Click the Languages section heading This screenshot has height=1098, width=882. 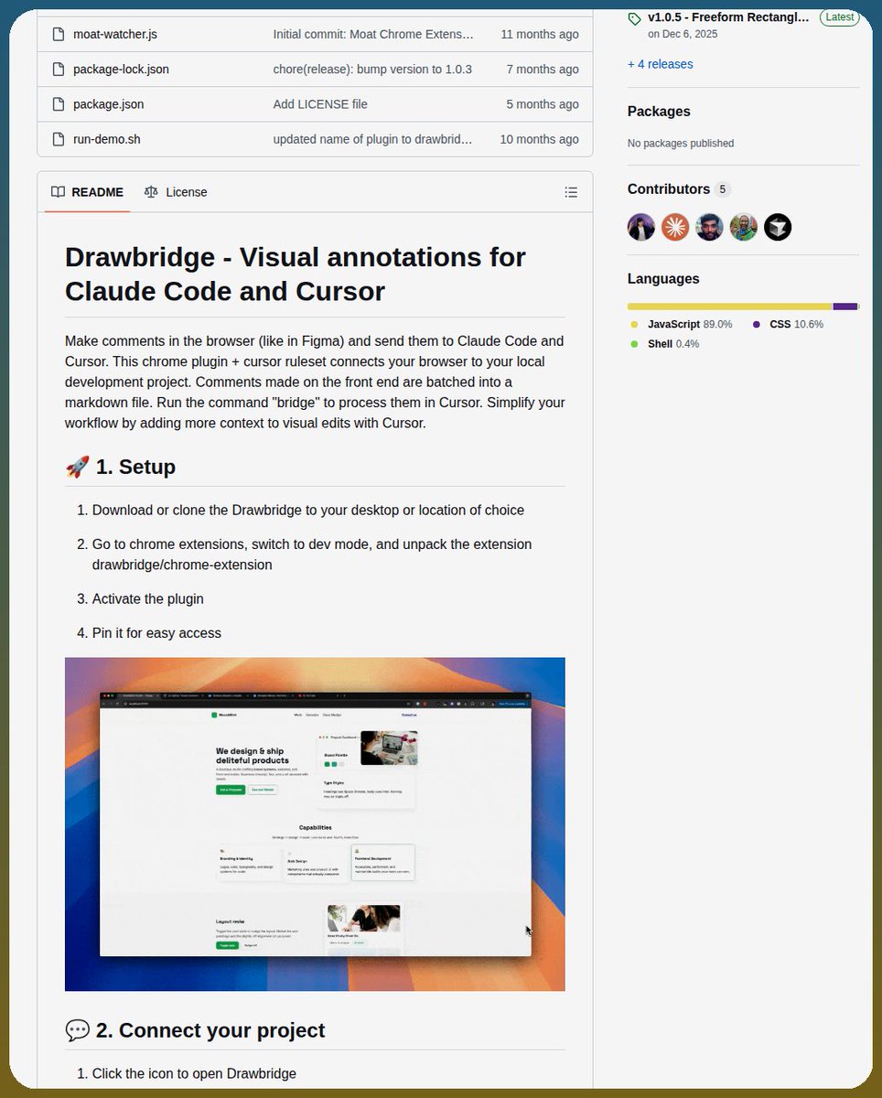663,279
